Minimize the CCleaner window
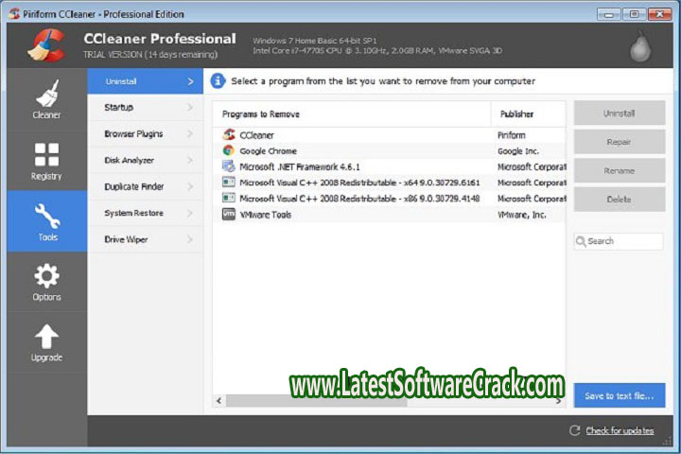This screenshot has height=454, width=681. (x=608, y=14)
